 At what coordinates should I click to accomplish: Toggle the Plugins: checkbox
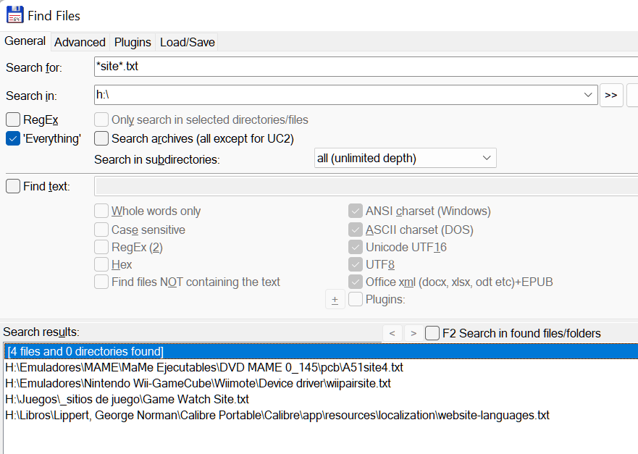tap(356, 300)
